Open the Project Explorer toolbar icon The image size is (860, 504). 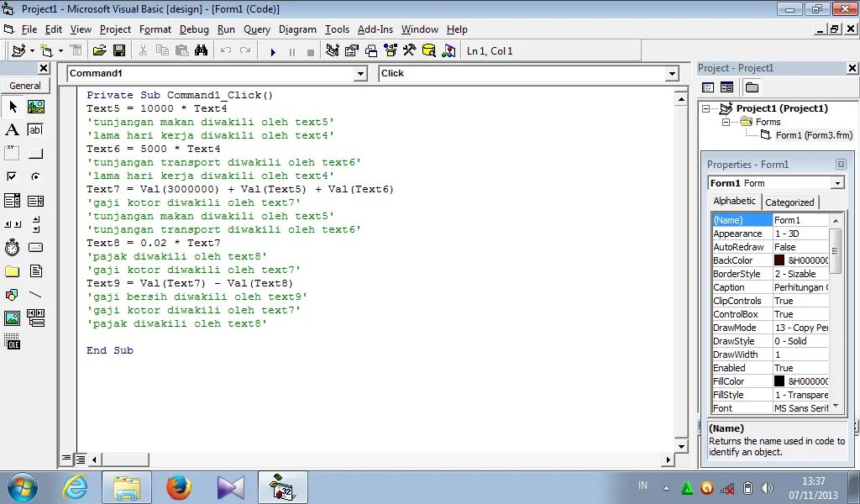coord(333,51)
